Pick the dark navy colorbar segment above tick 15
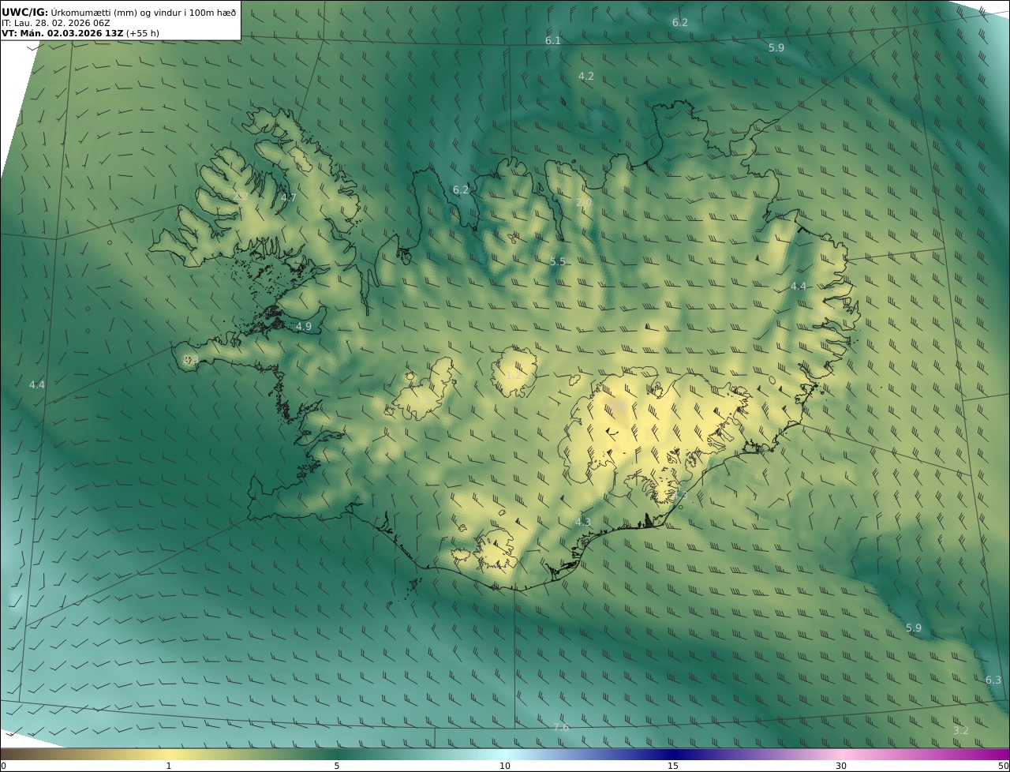 (x=673, y=754)
